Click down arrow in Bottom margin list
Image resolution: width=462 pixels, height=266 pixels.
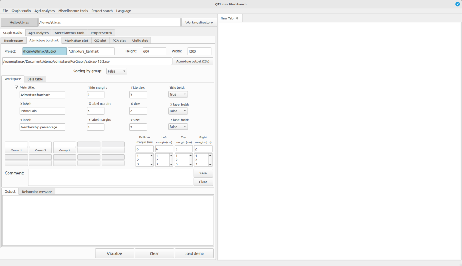pyautogui.click(x=152, y=165)
